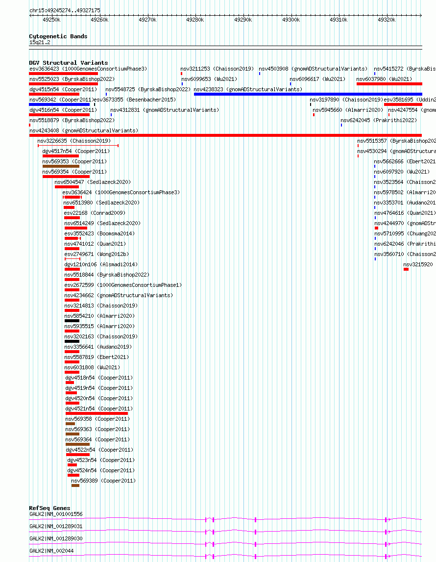
Task: Open nsv5548725 (ByrskaBishop2022) variant
Action: coord(148,90)
